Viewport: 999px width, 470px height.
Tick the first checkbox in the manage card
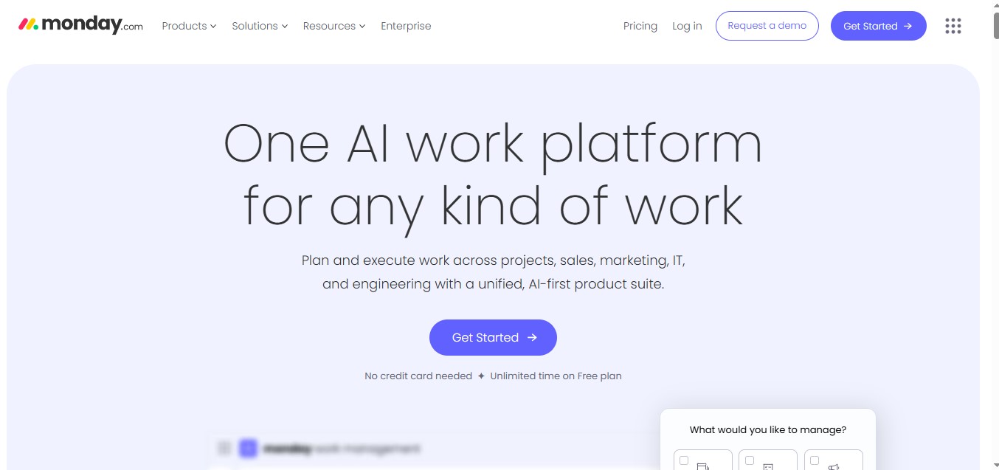click(x=684, y=460)
